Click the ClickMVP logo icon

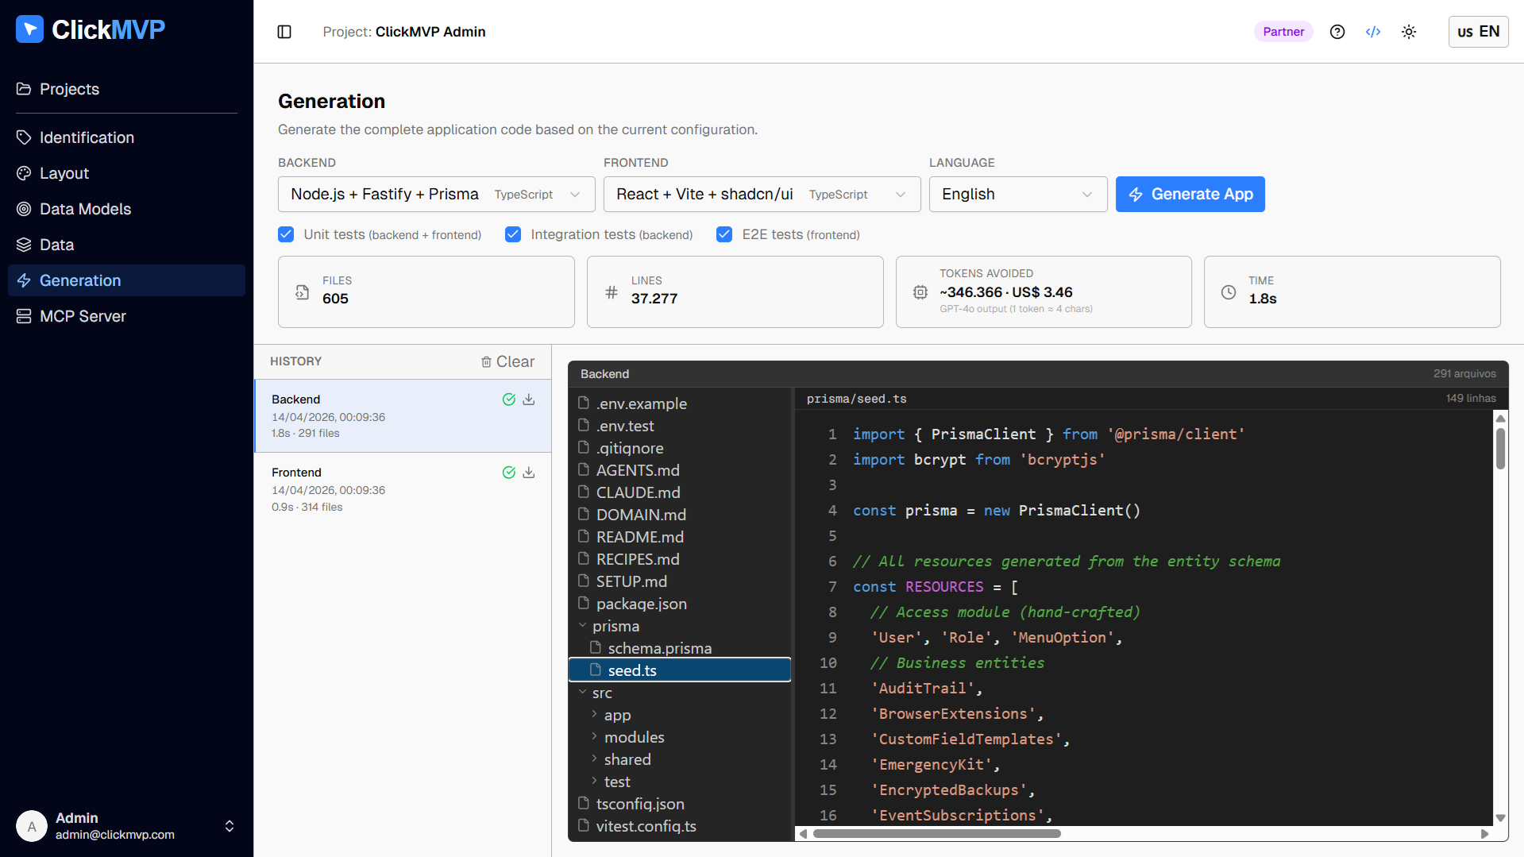click(29, 29)
